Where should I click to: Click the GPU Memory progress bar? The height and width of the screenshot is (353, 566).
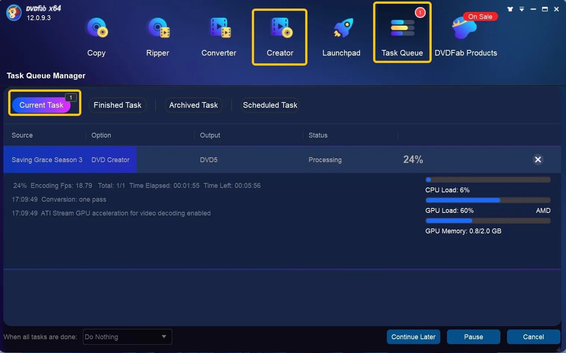pyautogui.click(x=488, y=221)
